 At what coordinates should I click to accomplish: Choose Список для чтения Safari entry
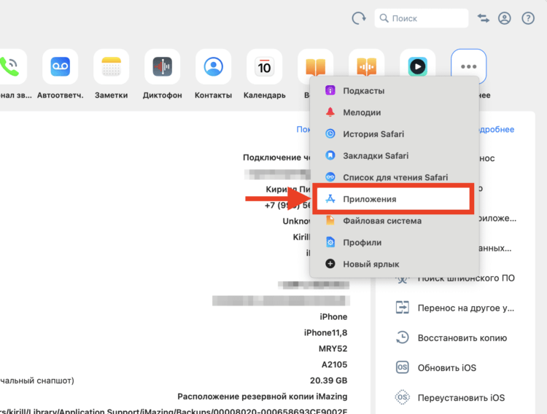coord(394,177)
